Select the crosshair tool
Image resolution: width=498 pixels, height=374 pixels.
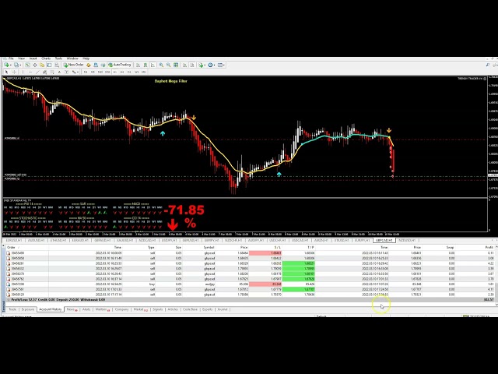12,72
